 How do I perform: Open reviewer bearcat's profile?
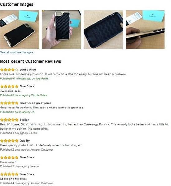pos(35,166)
